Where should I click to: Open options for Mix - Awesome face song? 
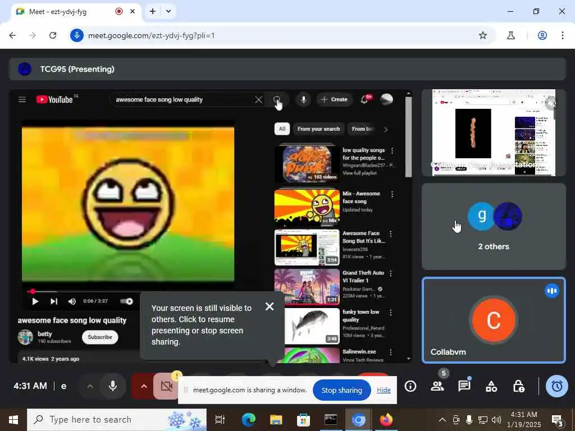pos(392,194)
